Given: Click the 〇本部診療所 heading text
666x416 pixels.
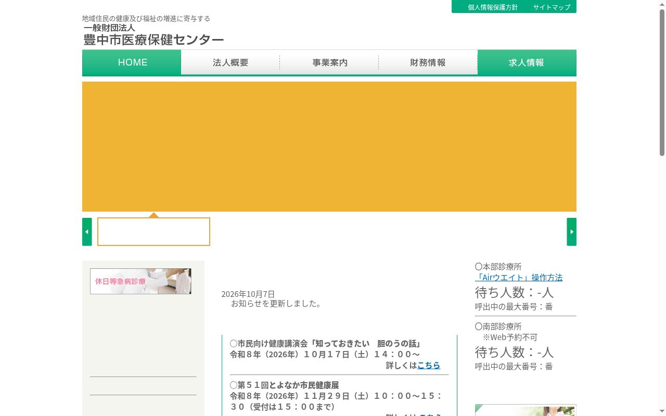Looking at the screenshot, I should coord(498,266).
